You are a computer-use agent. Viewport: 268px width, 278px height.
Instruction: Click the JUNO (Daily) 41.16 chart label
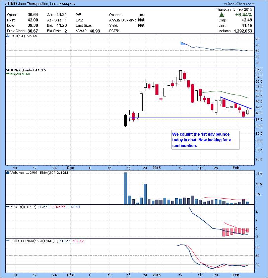28,70
